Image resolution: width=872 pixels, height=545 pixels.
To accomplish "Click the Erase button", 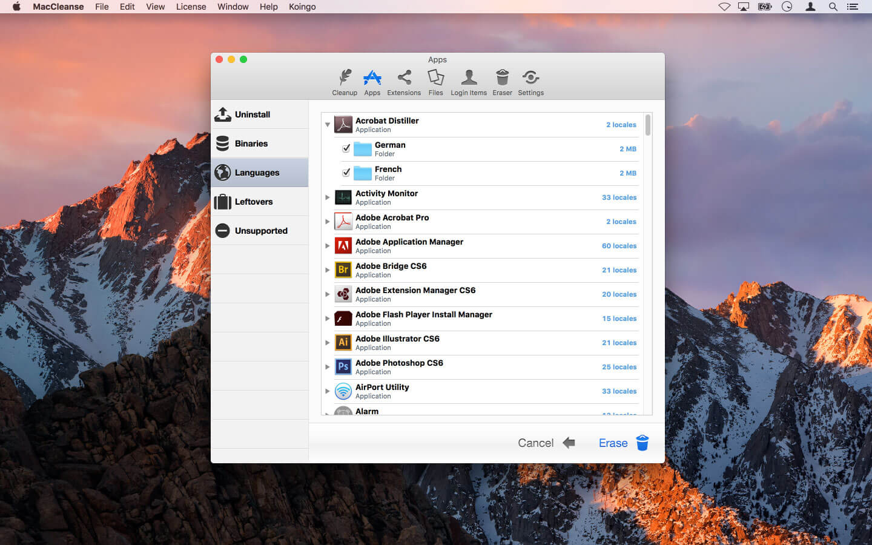I will pos(624,443).
